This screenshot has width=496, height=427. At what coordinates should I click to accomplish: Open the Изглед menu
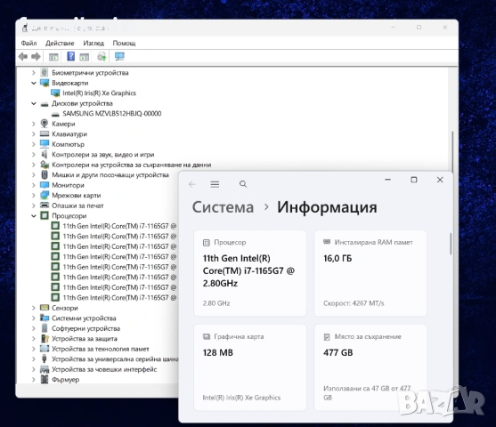(x=94, y=43)
